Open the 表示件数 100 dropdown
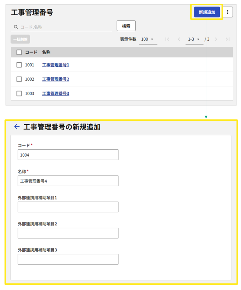 tap(148, 39)
